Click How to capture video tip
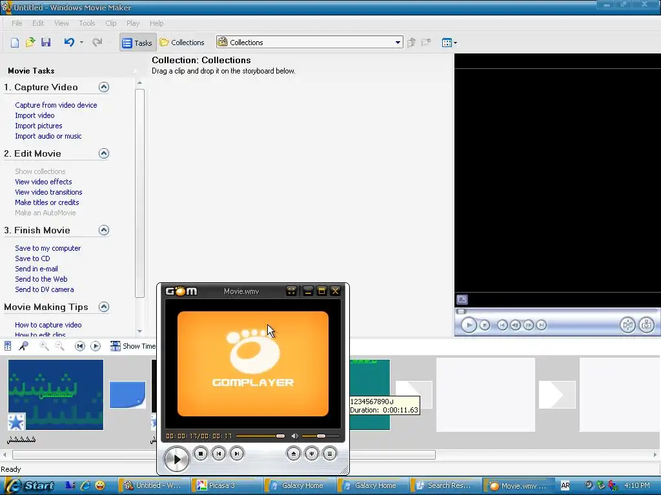The image size is (661, 495). (x=48, y=325)
